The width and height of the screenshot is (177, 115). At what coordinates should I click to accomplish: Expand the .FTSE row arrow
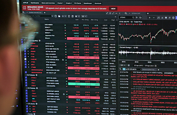click(28, 57)
